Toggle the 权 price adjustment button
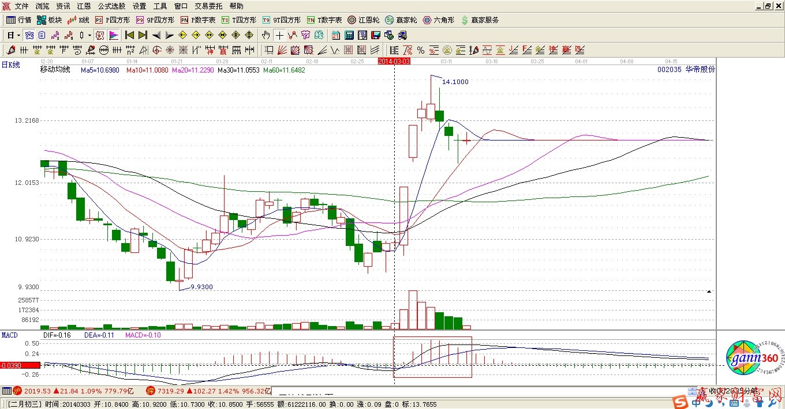 [100, 35]
